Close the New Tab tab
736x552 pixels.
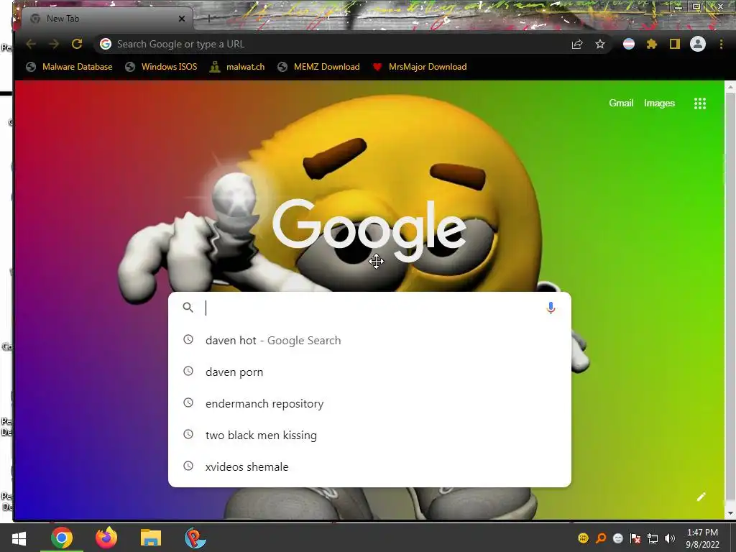[x=182, y=19]
